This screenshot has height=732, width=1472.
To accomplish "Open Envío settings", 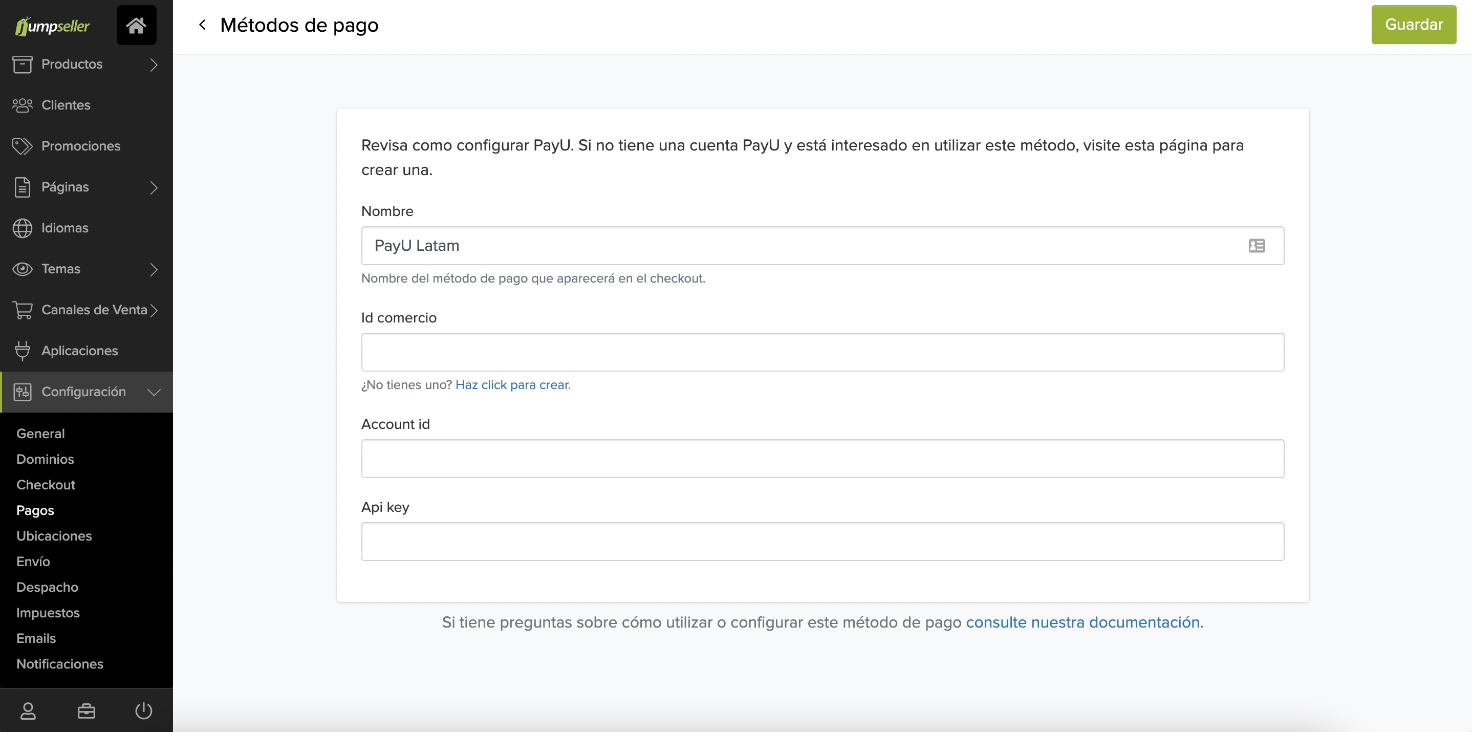I will click(33, 562).
